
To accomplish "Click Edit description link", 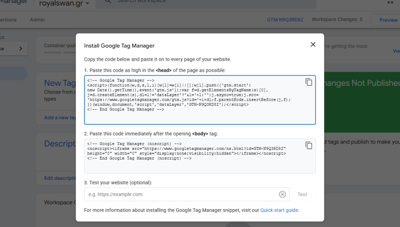I will point(60,178).
